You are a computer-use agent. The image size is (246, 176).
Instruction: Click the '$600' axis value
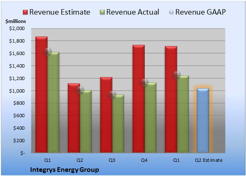click(x=19, y=116)
